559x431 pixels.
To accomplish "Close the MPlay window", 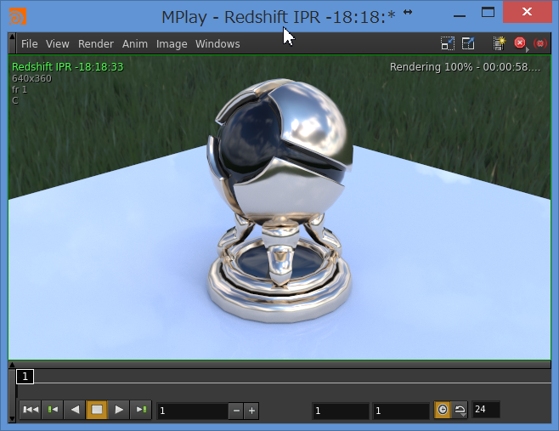I will click(527, 12).
